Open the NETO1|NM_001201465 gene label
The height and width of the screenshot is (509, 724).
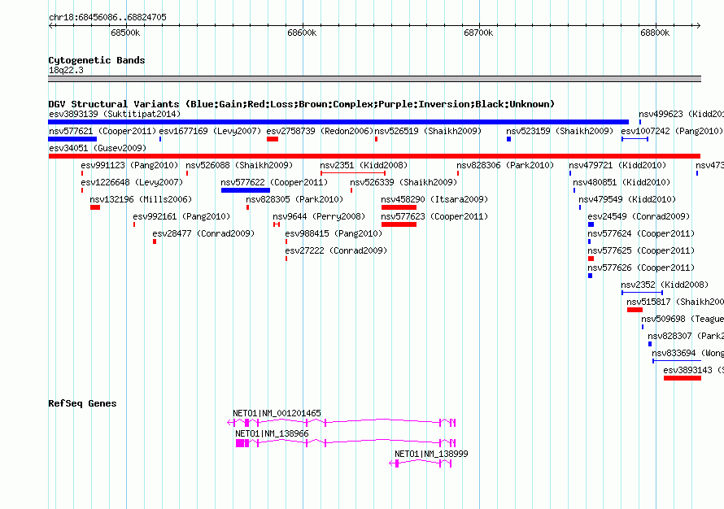(x=277, y=413)
